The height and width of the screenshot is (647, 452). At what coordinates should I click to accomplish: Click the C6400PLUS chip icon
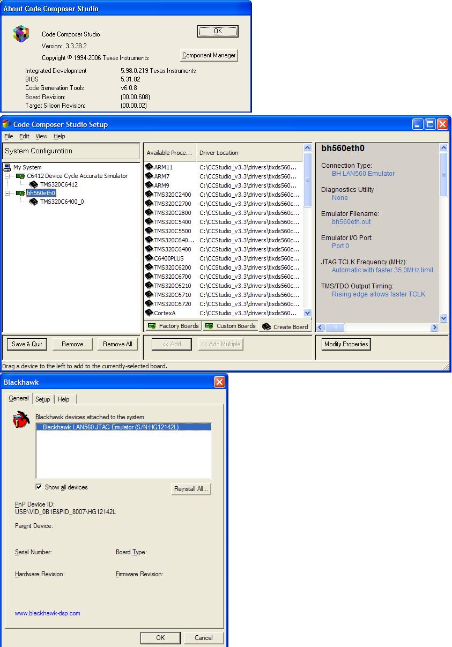(149, 258)
